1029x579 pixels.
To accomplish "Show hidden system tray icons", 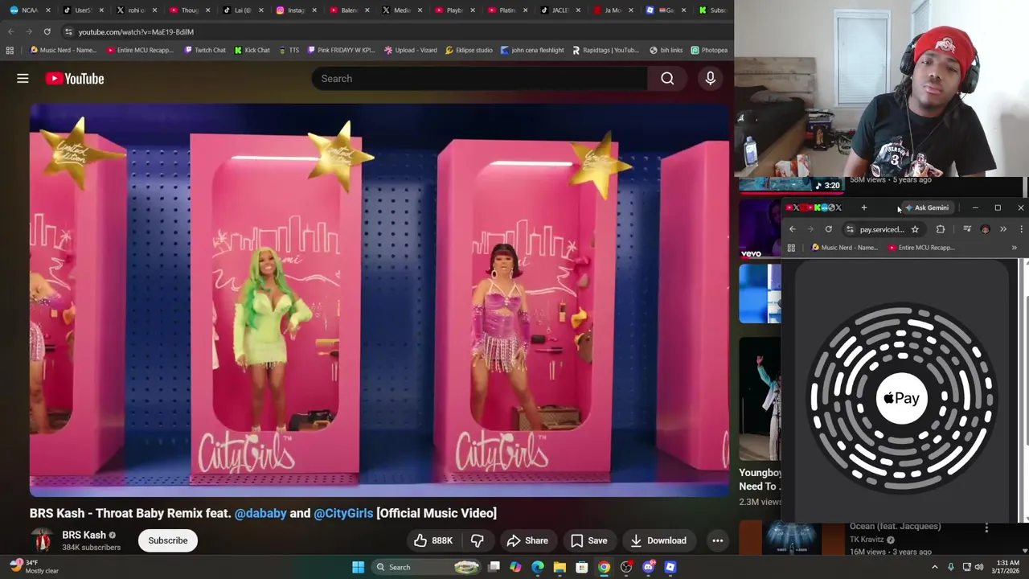I will [934, 567].
